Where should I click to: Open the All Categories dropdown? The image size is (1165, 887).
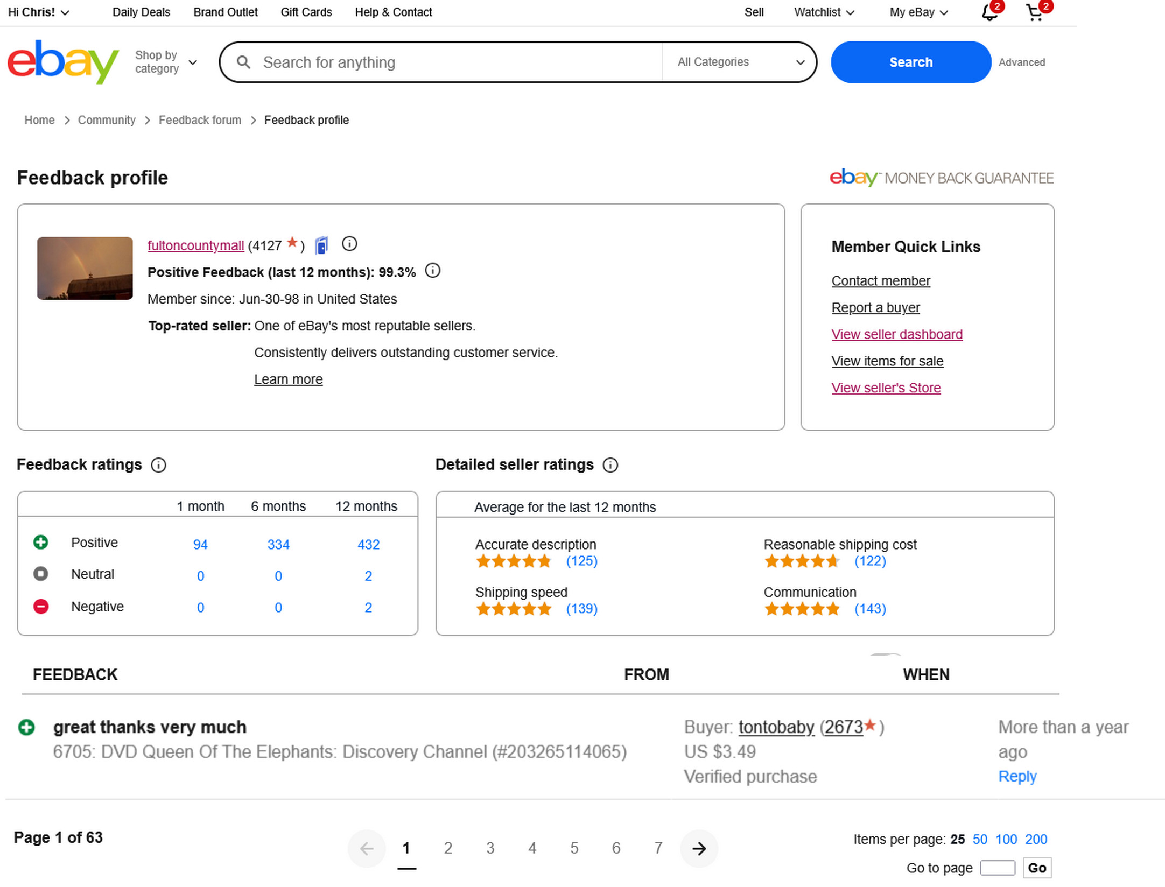[x=740, y=62]
